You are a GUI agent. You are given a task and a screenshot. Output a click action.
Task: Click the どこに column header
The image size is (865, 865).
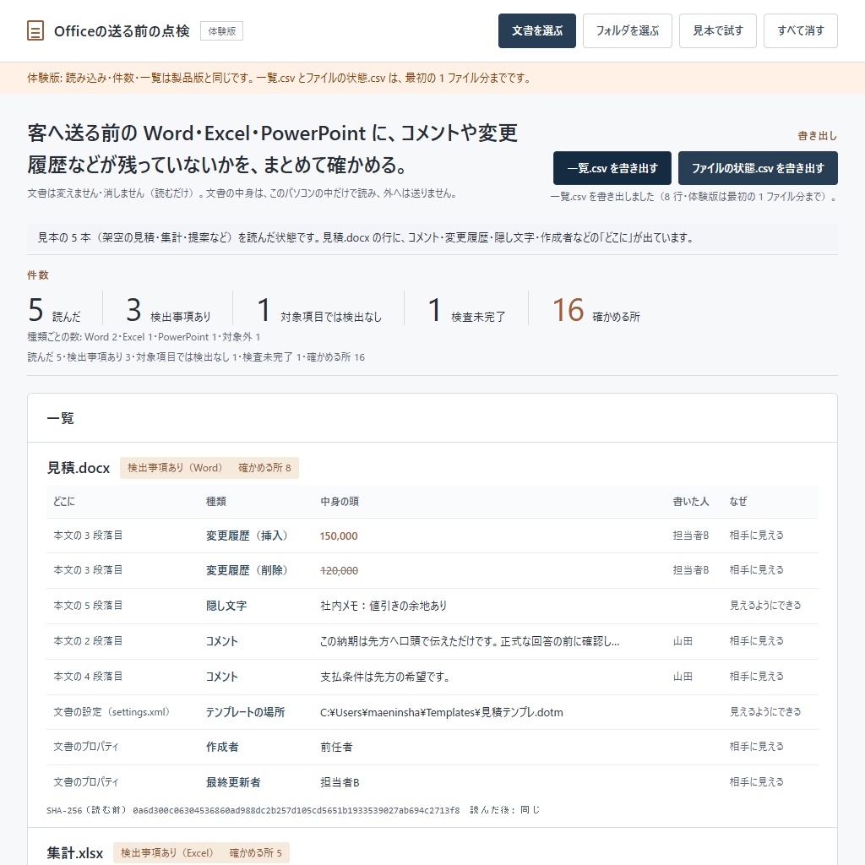tap(64, 502)
